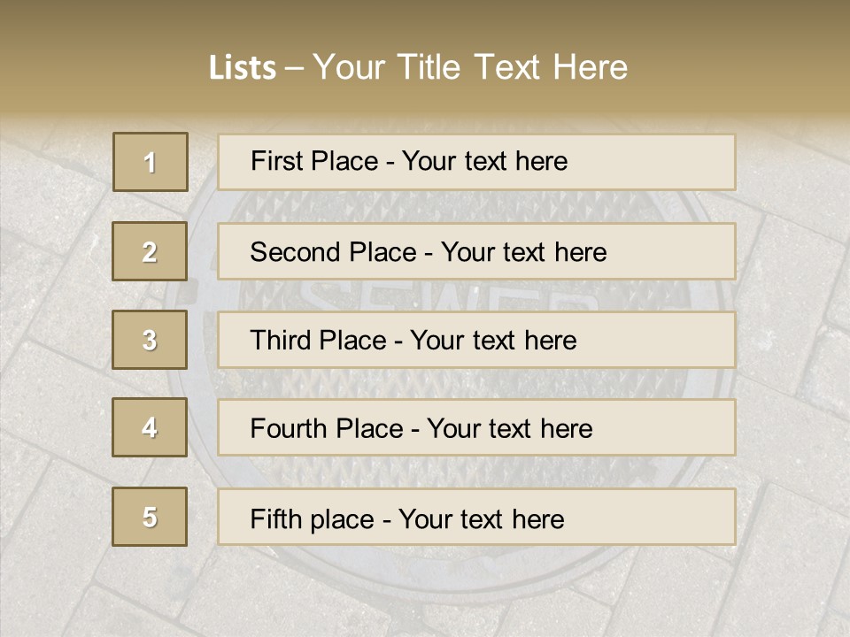Click the number 5 box

click(150, 517)
